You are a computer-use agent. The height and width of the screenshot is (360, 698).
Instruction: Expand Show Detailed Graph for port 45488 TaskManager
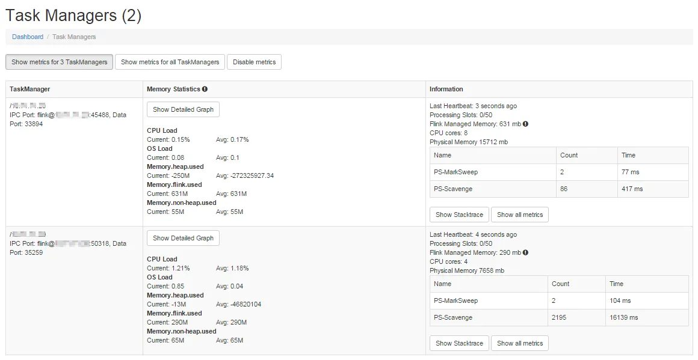(183, 109)
